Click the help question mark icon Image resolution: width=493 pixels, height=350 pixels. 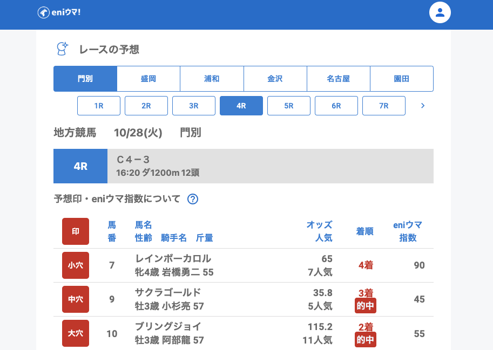pyautogui.click(x=193, y=199)
